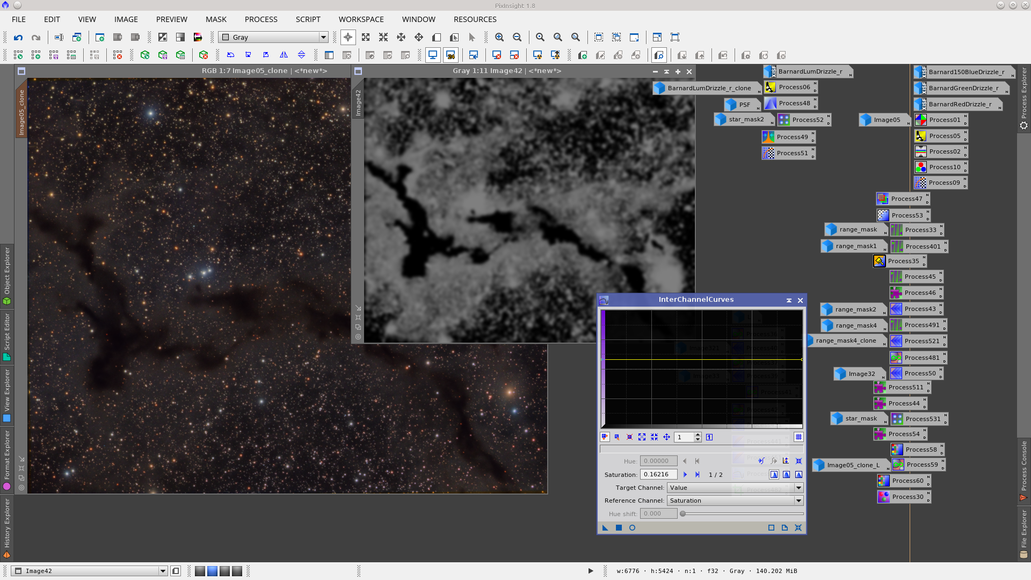Open the PROCESS menu
Screen dimensions: 1031x580
pos(261,19)
